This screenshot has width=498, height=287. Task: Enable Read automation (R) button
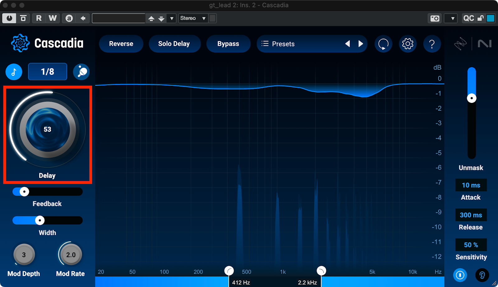39,18
